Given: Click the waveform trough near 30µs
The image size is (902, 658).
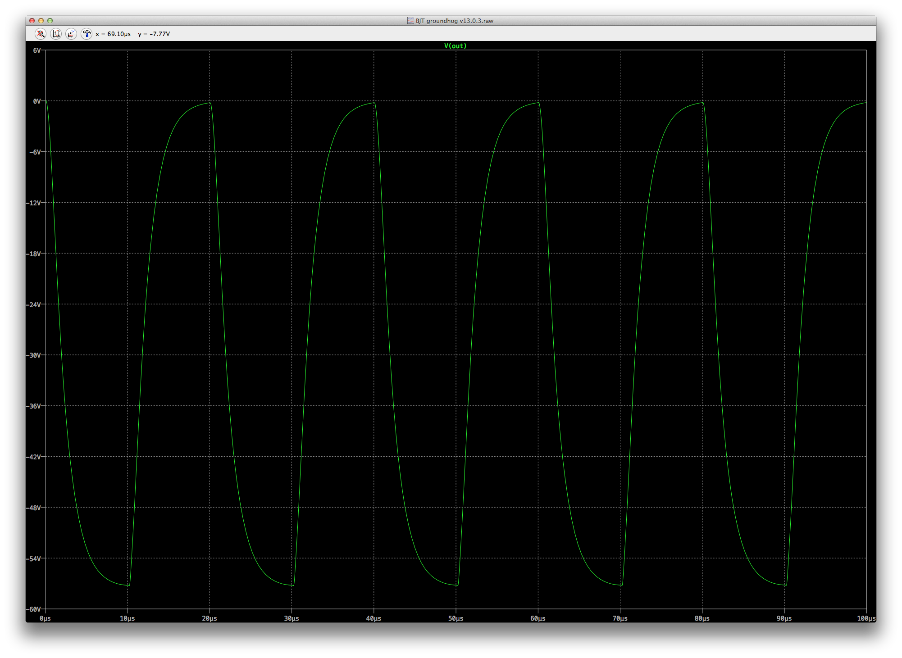Looking at the screenshot, I should point(293,585).
